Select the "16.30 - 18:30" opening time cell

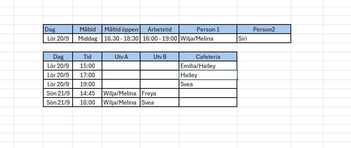point(121,38)
